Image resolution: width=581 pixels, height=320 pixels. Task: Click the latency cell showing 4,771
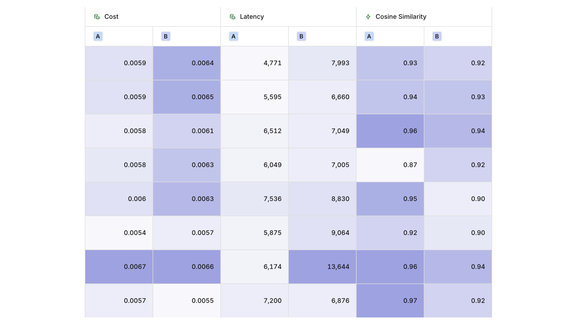click(254, 63)
